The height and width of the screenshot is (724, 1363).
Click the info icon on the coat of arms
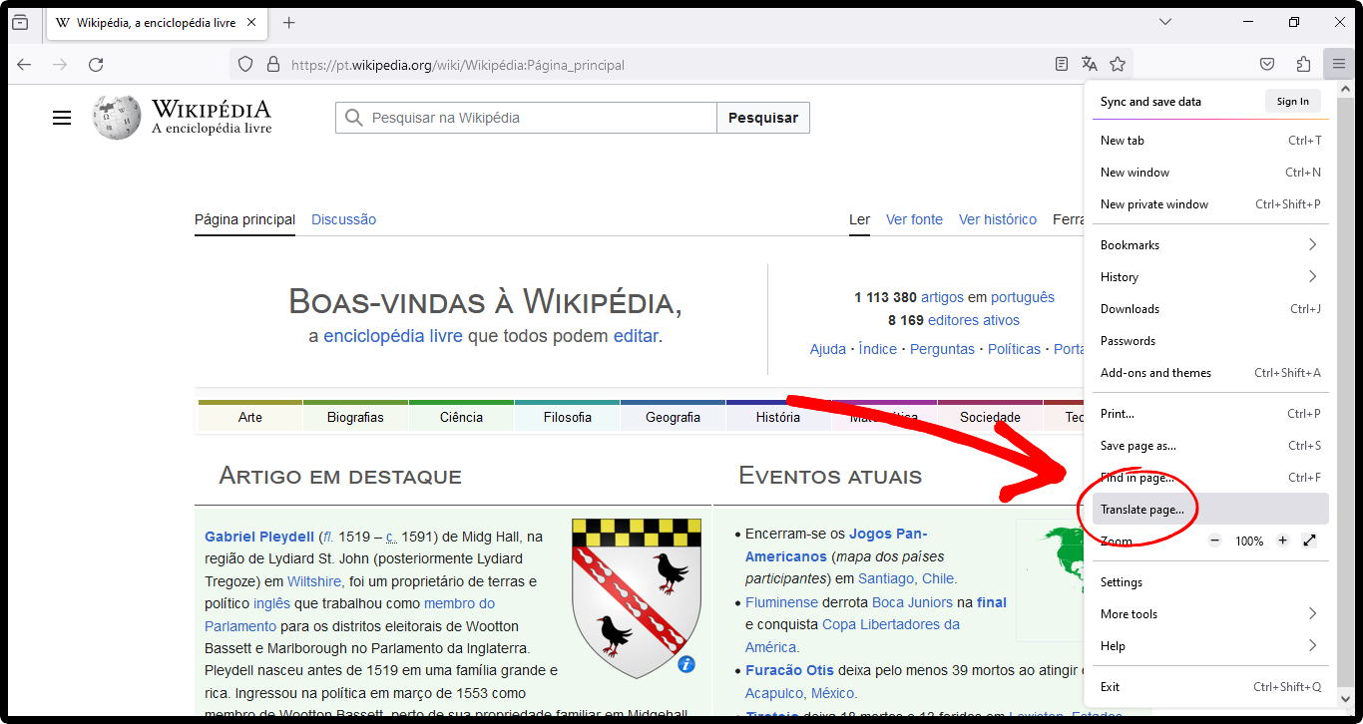tap(686, 664)
